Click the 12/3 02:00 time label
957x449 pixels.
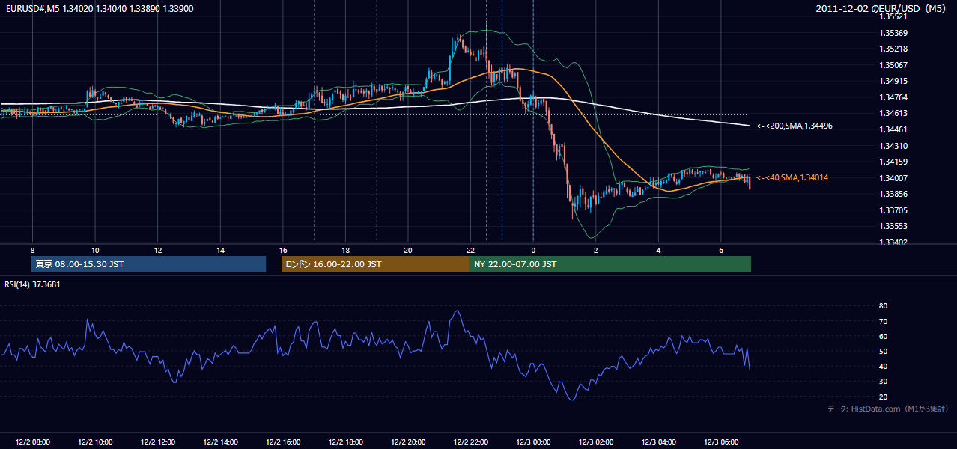click(x=595, y=442)
